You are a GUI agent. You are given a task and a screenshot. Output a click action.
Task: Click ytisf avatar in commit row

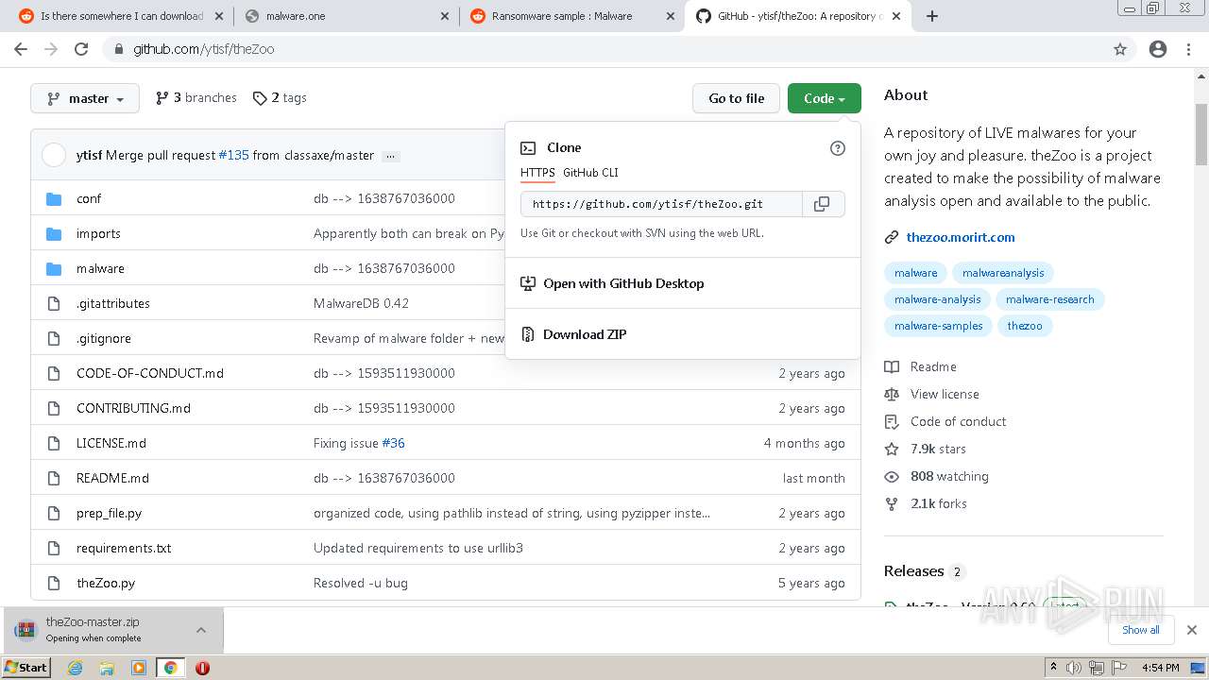click(x=54, y=155)
